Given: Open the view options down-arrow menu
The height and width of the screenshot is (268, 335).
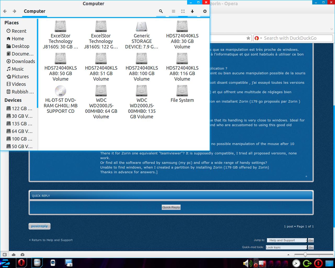Looking at the screenshot, I should tap(192, 11).
